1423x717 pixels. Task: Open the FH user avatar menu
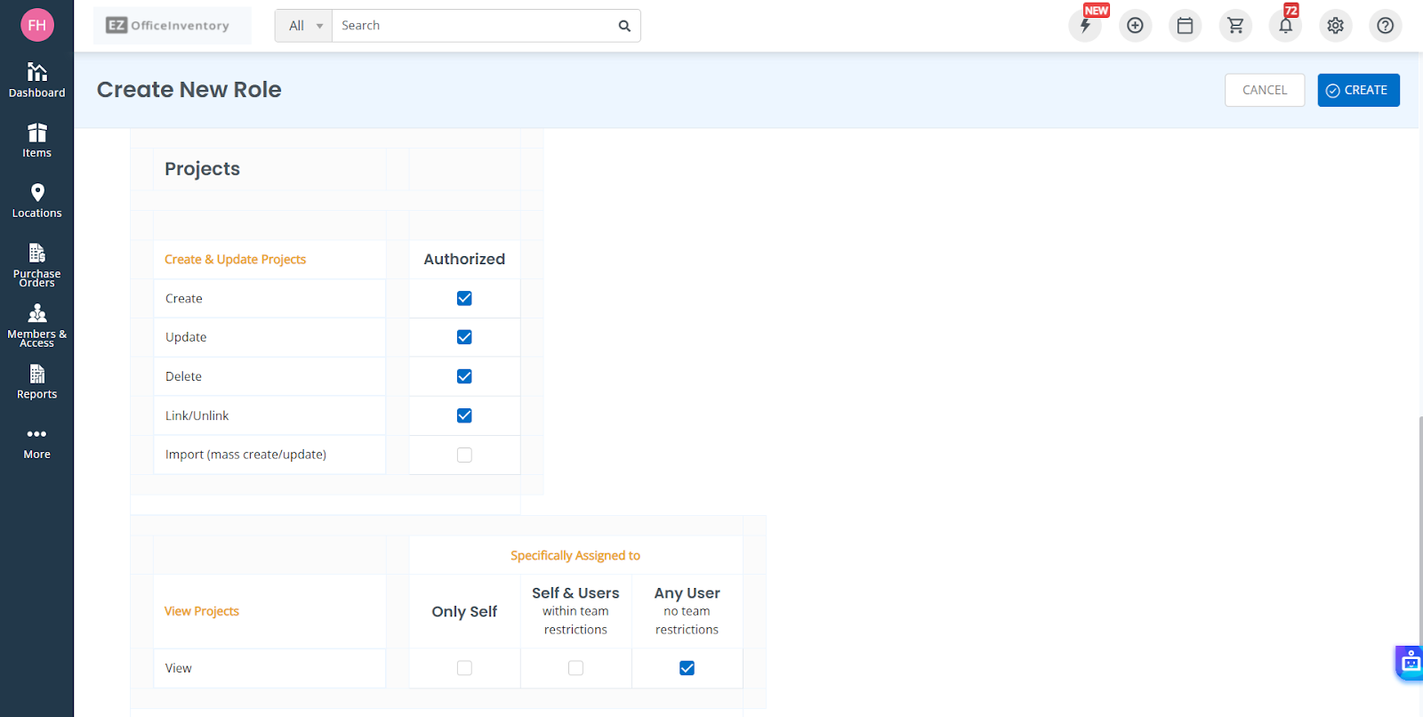(37, 25)
